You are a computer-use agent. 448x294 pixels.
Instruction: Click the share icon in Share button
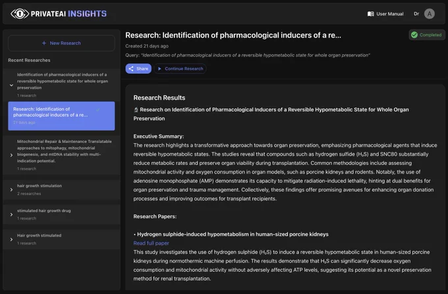pyautogui.click(x=131, y=69)
